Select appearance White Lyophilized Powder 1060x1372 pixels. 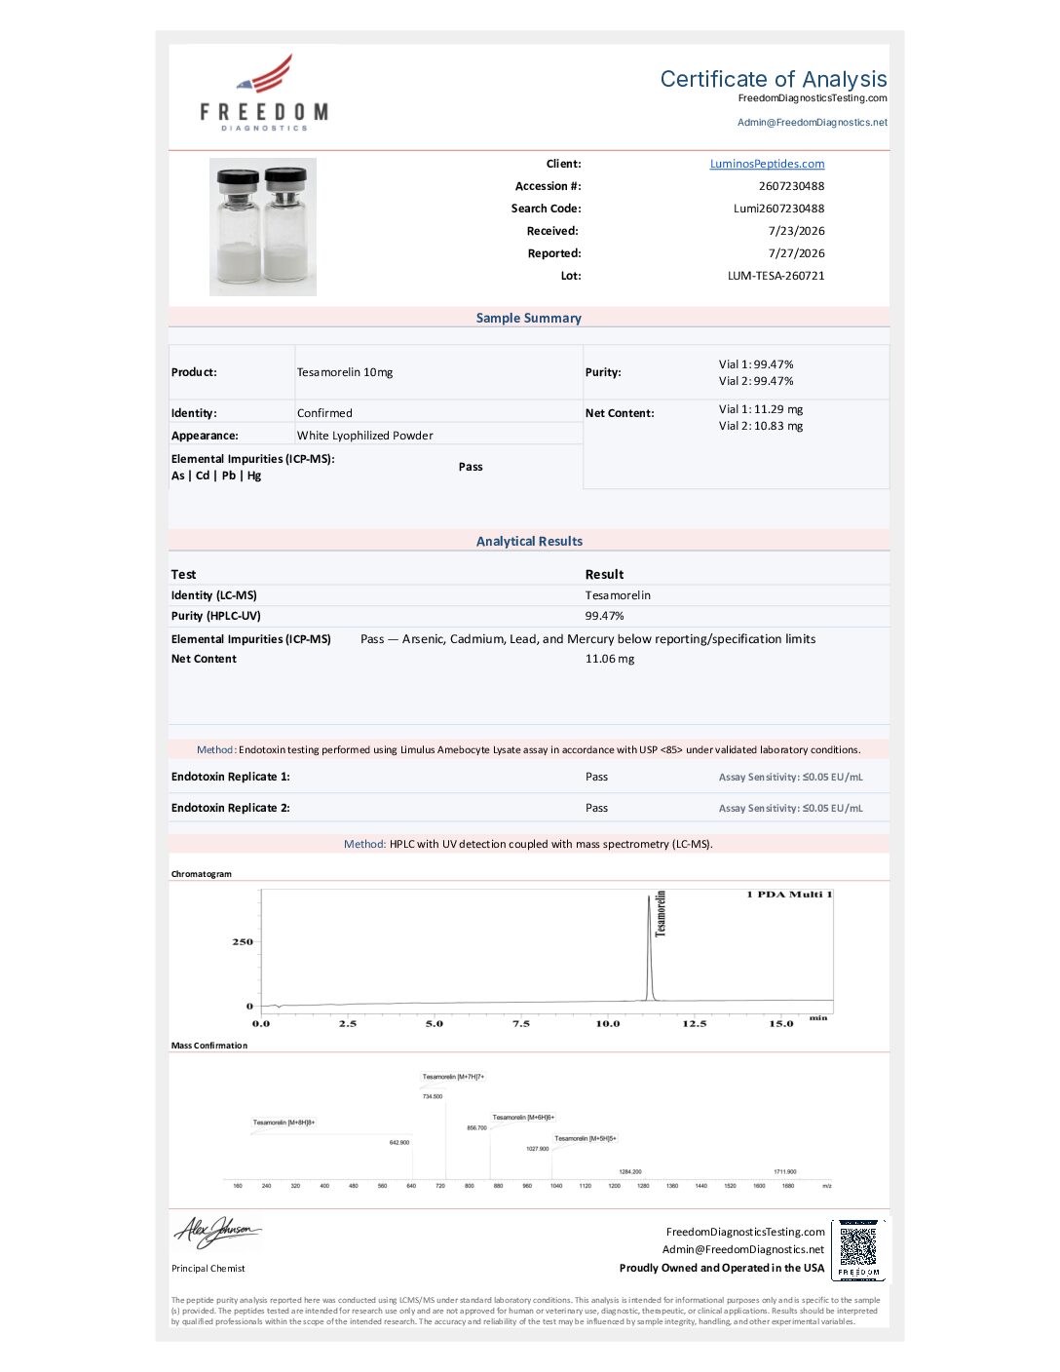[x=364, y=436]
